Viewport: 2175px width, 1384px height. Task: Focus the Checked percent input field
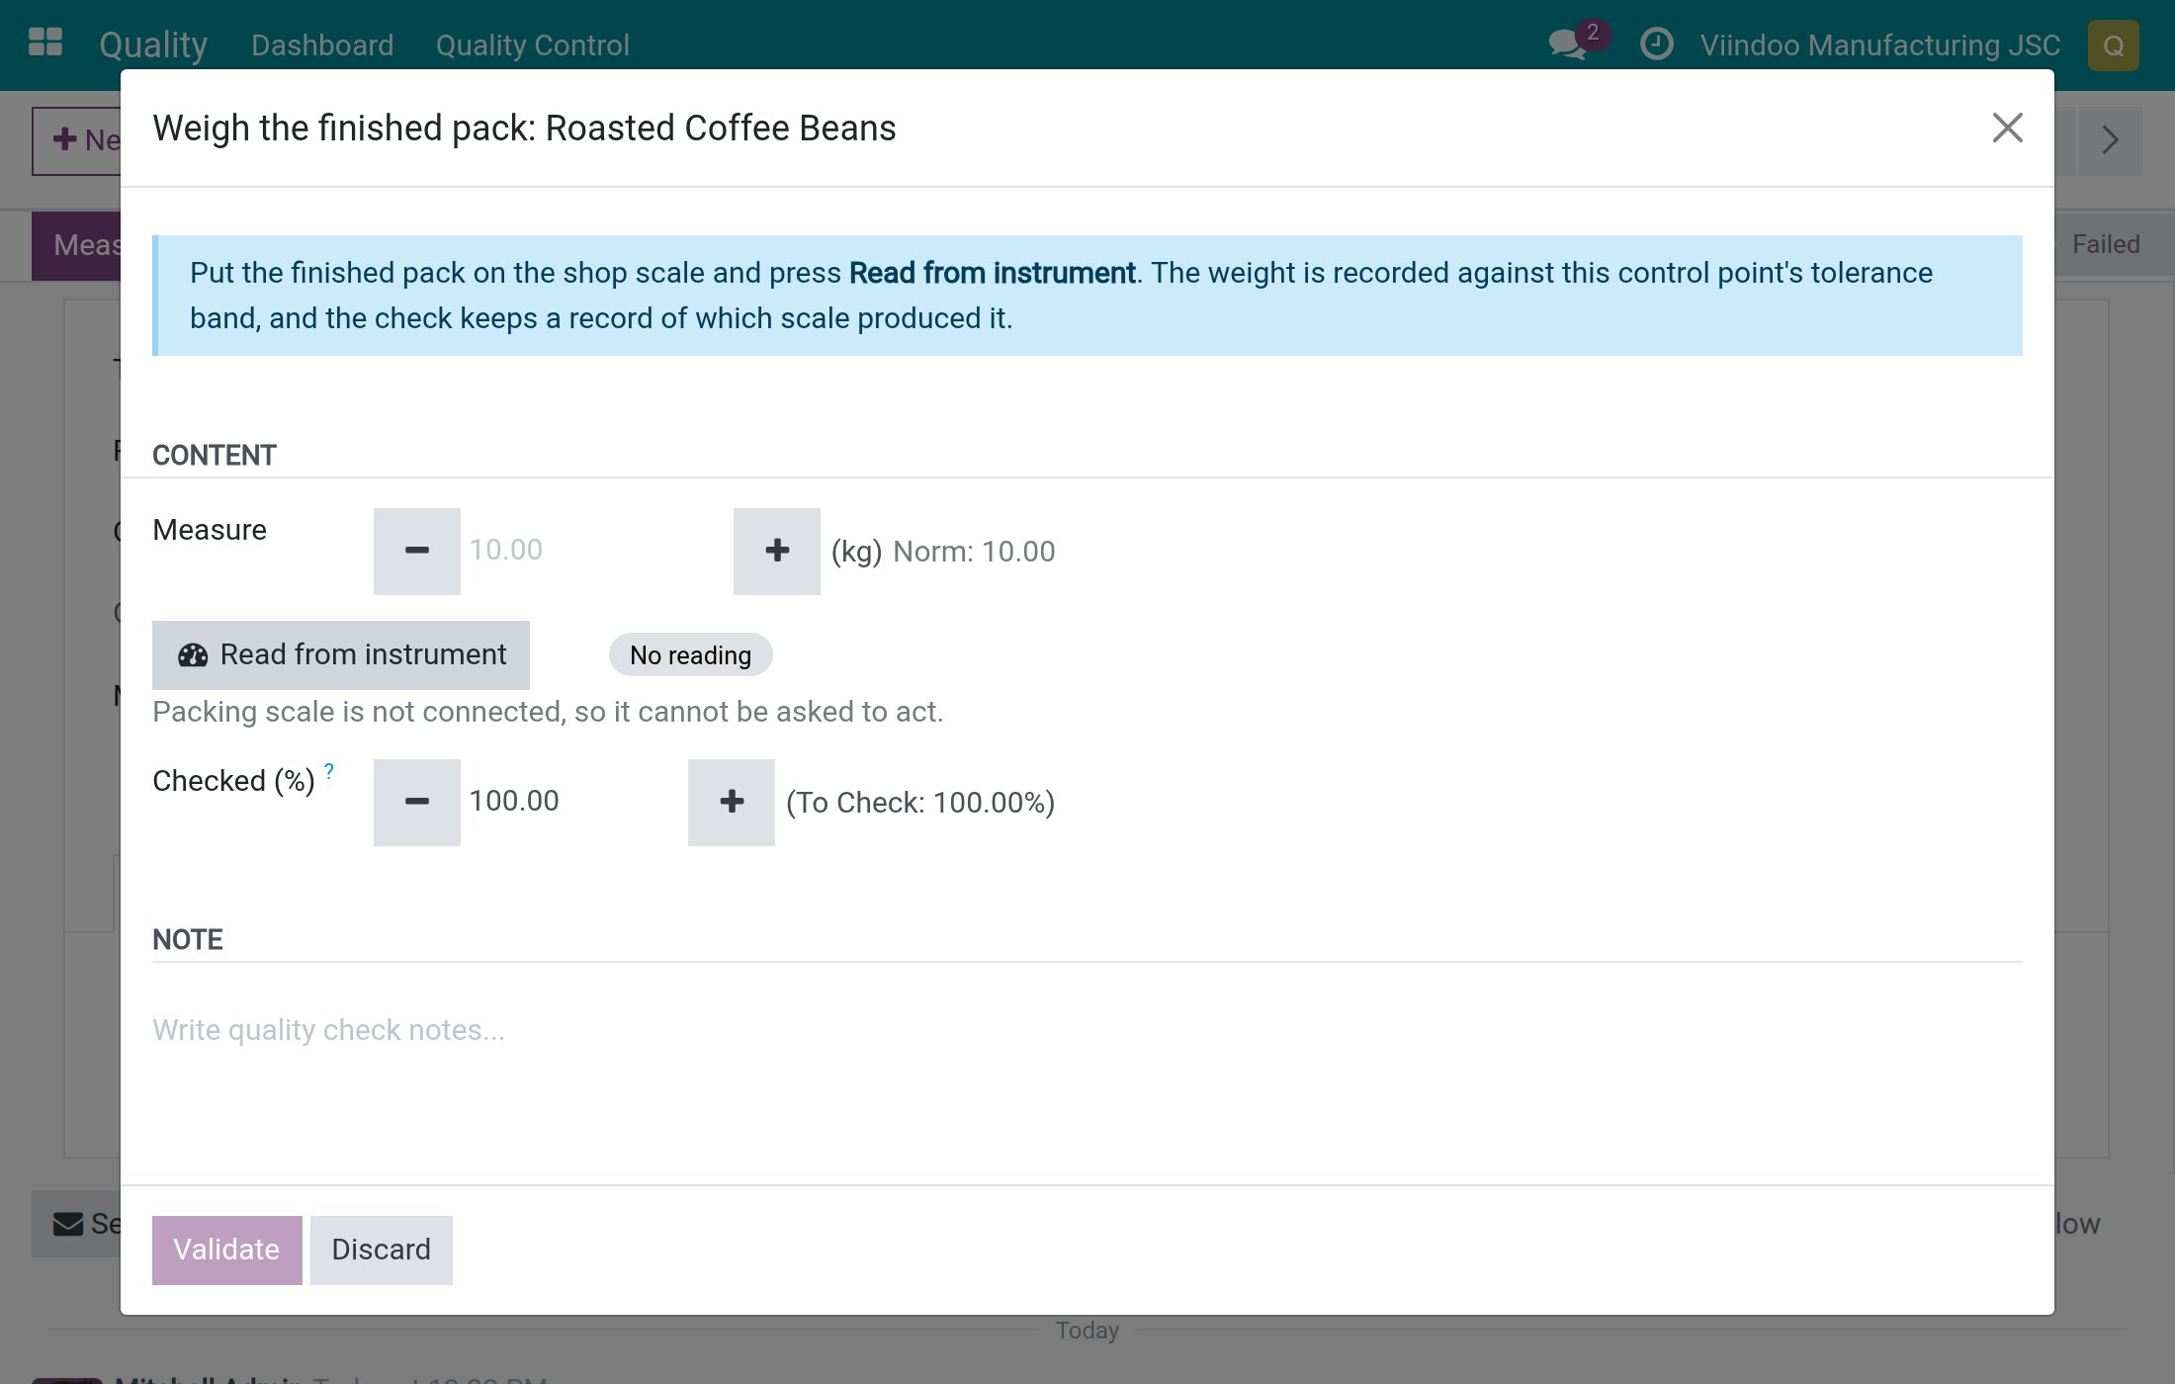tap(573, 802)
